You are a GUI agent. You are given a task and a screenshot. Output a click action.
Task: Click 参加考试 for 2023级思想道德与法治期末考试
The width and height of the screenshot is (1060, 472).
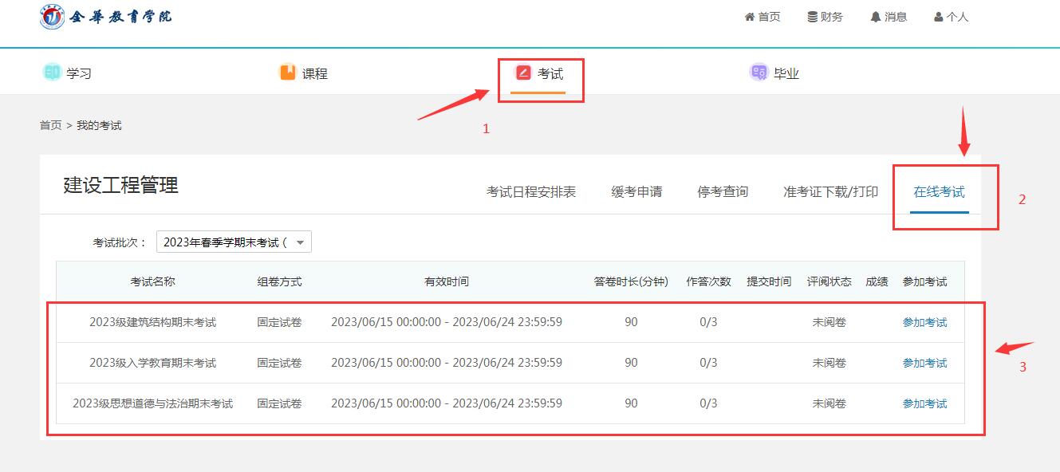924,403
